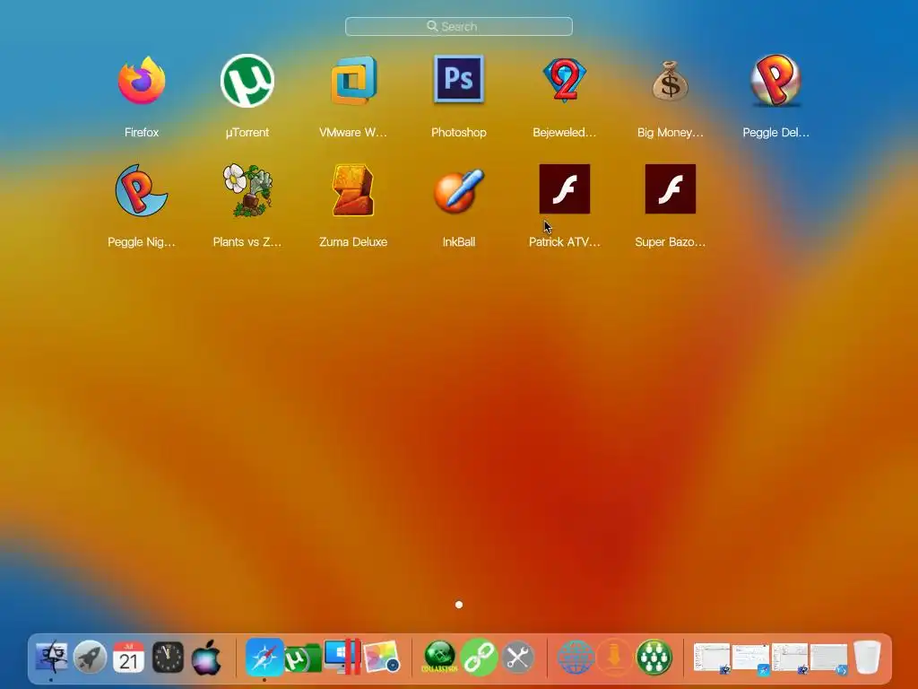Image resolution: width=918 pixels, height=689 pixels.
Task: Open the InkBall app icon
Action: point(459,190)
